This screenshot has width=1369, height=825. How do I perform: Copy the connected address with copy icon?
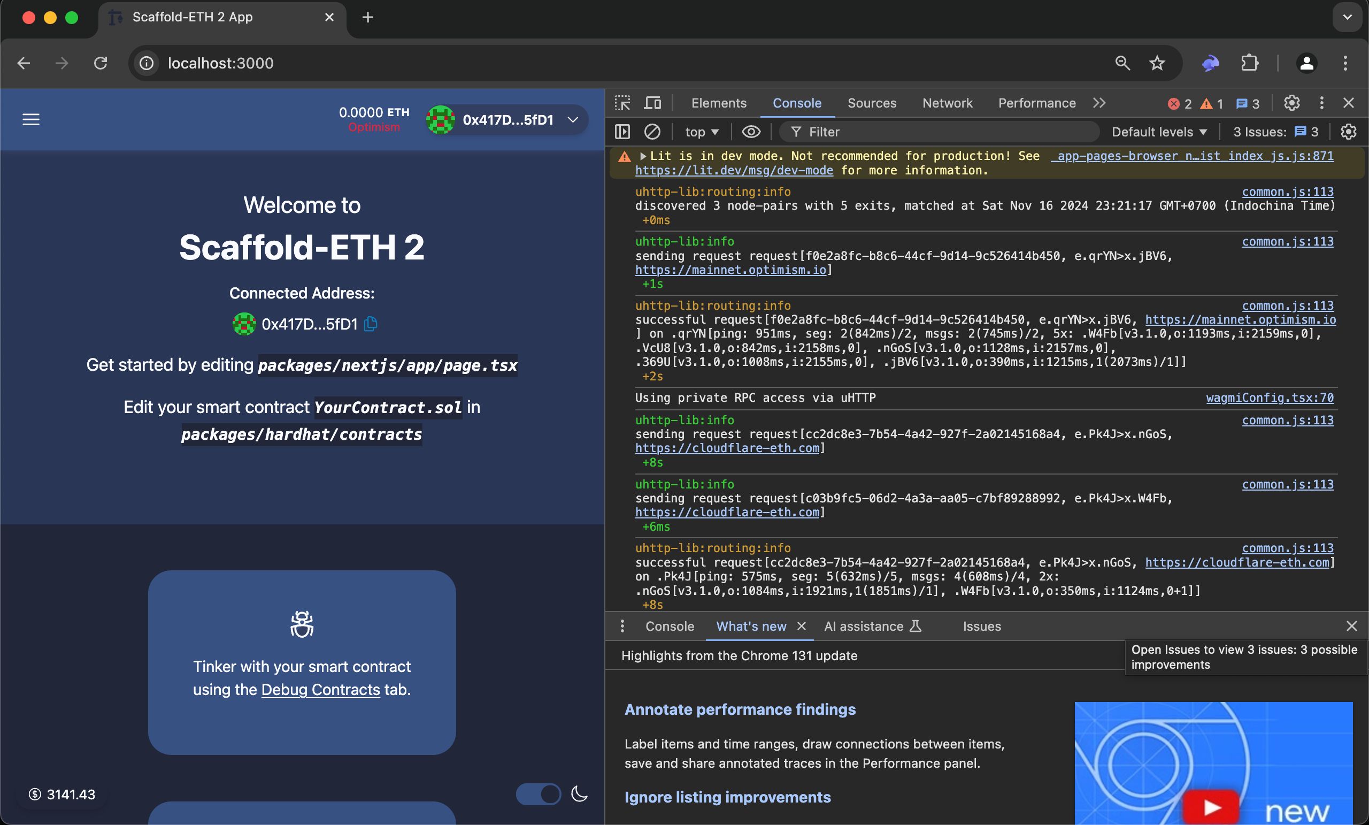(x=371, y=324)
